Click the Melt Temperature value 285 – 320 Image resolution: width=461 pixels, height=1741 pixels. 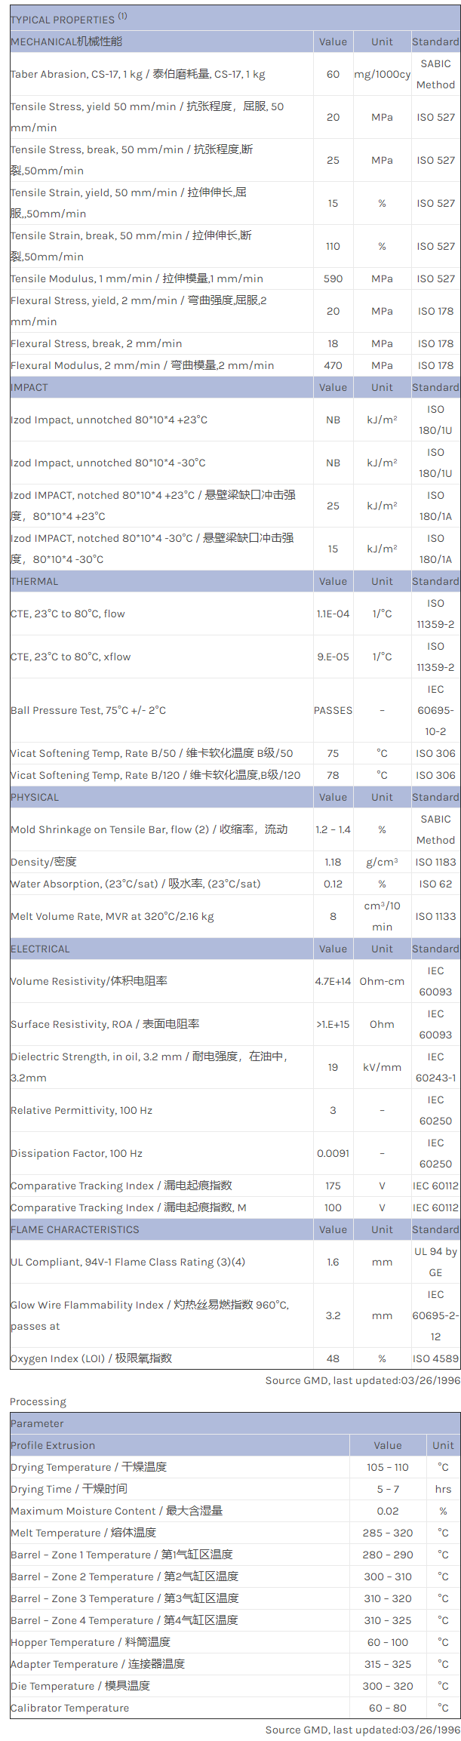(387, 1533)
